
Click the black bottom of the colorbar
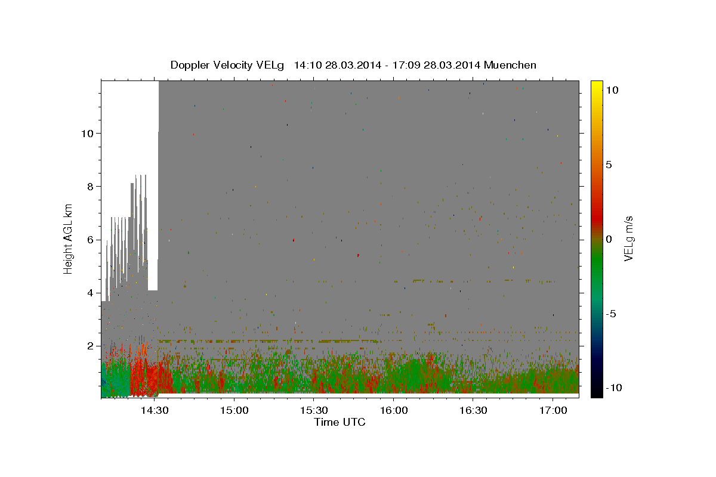pyautogui.click(x=596, y=392)
